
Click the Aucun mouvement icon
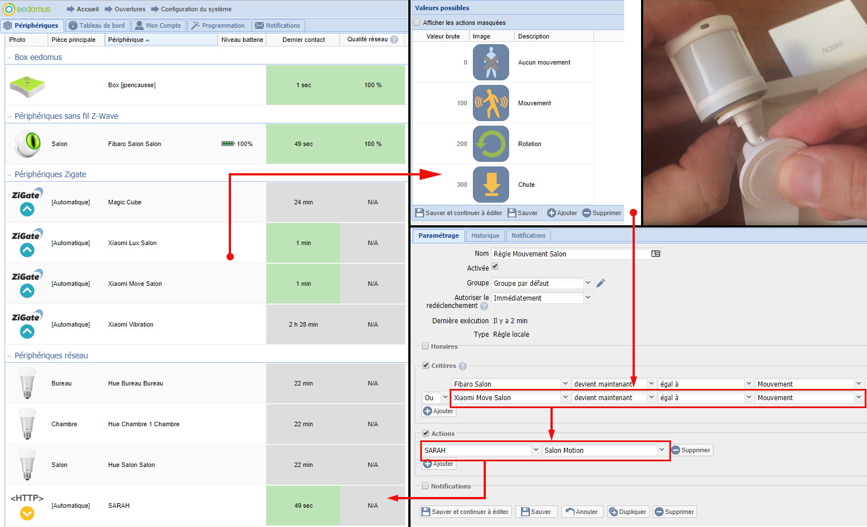pyautogui.click(x=490, y=62)
